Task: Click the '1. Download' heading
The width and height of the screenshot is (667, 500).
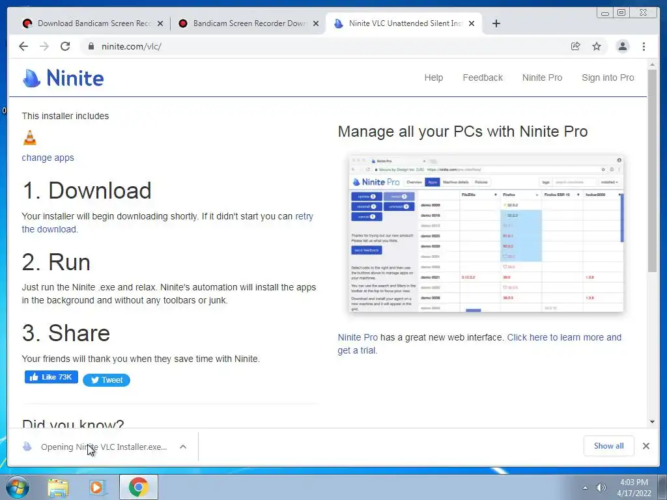Action: [87, 190]
